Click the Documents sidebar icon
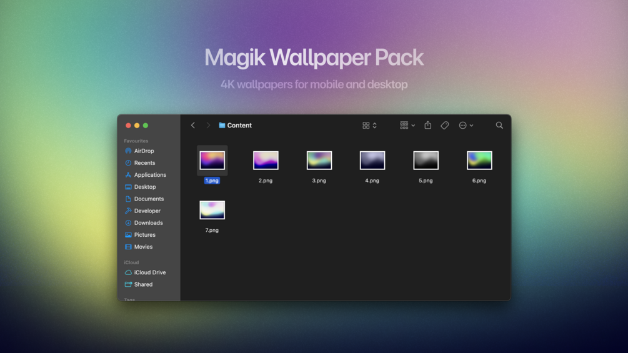This screenshot has width=628, height=353. point(128,199)
